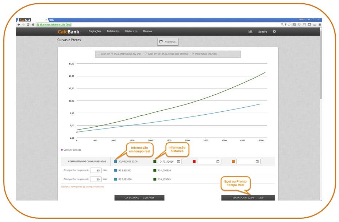The width and height of the screenshot is (339, 222).
Task: Reload the page with browser refresh
Action: 28,24
